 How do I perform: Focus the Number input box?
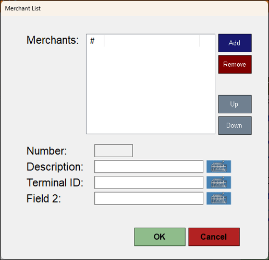tap(114, 150)
